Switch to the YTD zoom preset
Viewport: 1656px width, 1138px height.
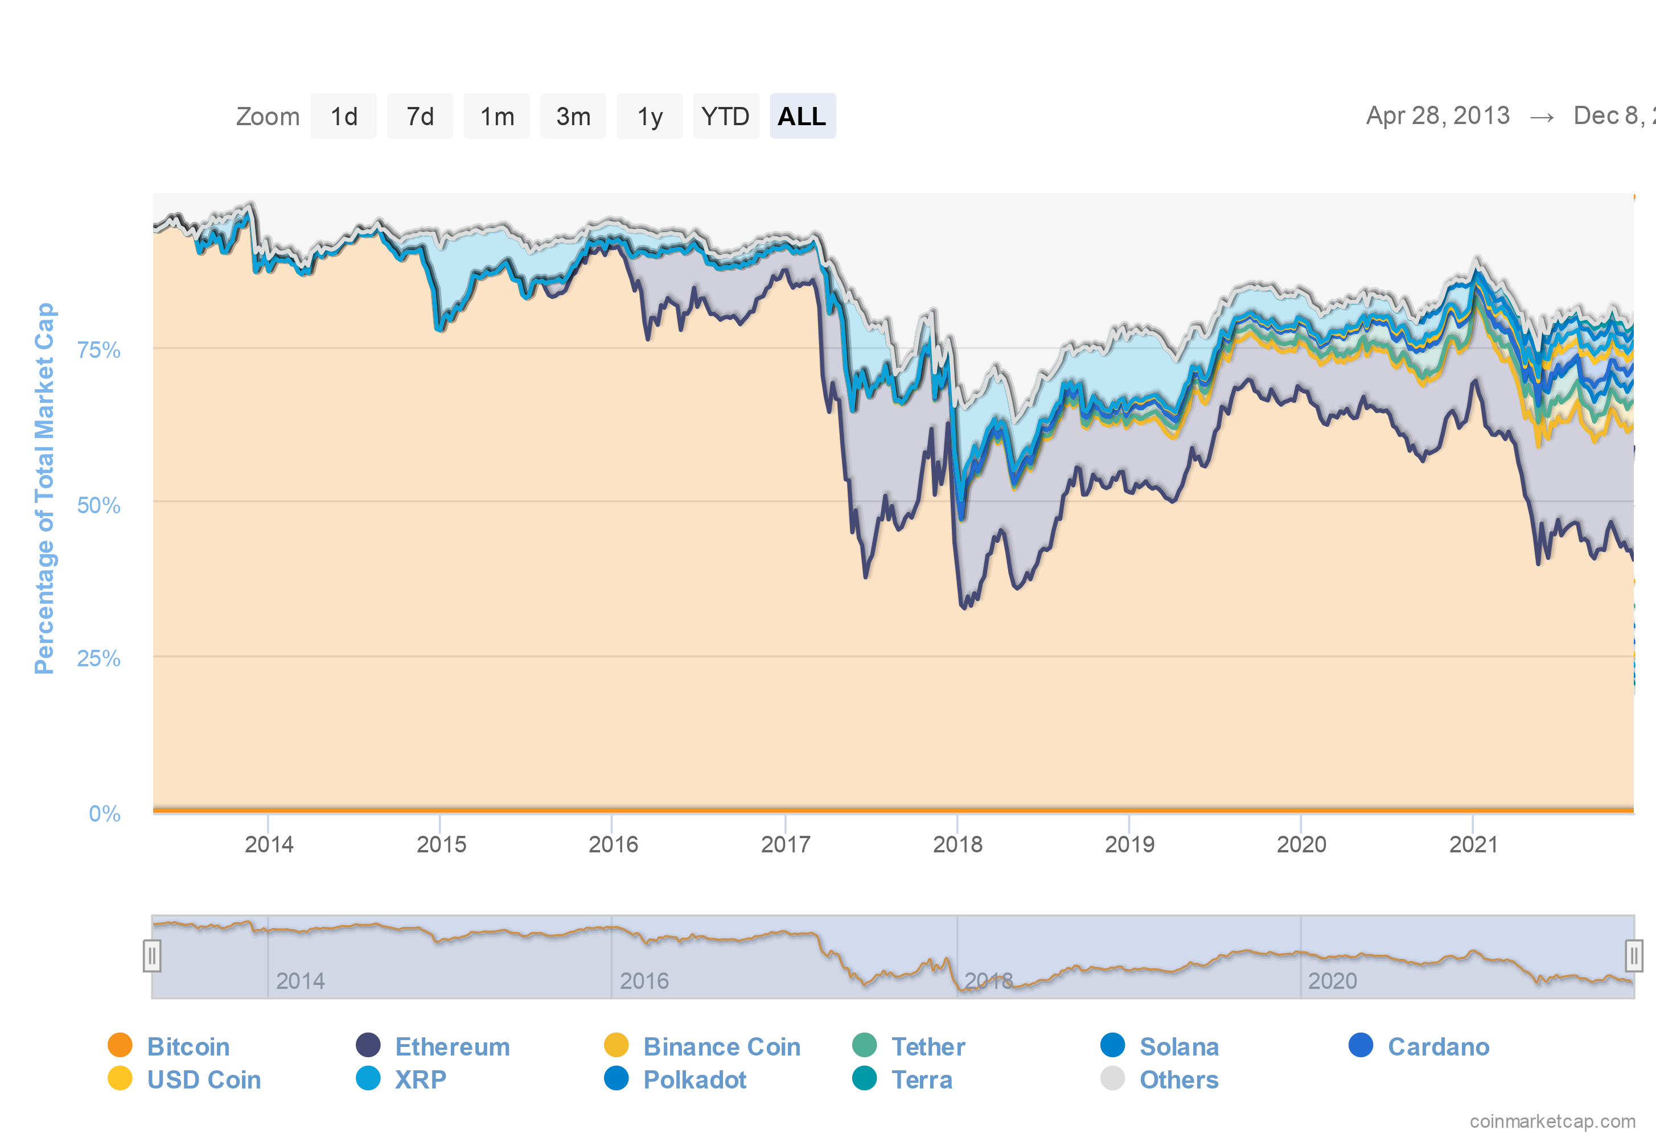(x=726, y=116)
